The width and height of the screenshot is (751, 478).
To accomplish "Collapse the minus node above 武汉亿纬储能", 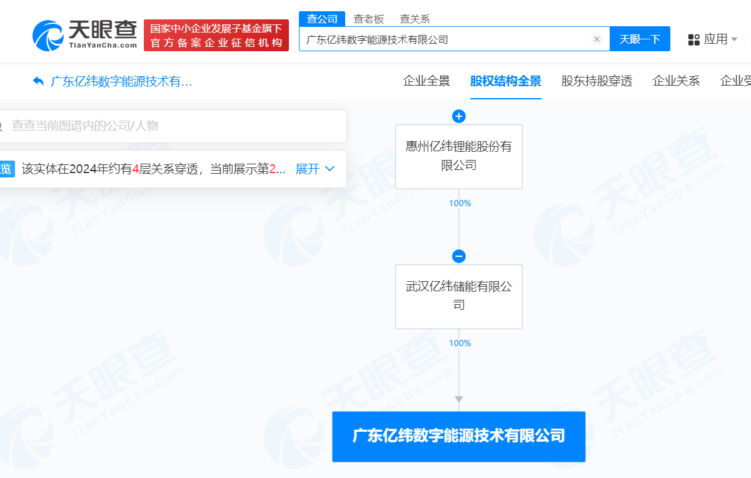I will point(459,256).
